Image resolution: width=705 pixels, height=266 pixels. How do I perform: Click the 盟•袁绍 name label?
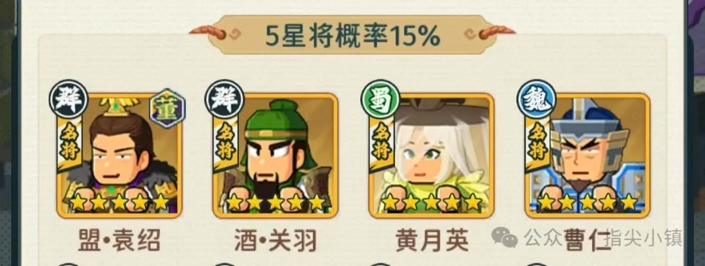(x=119, y=241)
